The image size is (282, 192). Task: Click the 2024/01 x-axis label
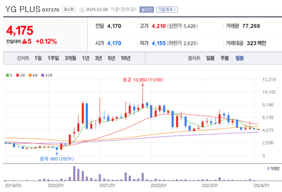pyautogui.click(x=261, y=185)
